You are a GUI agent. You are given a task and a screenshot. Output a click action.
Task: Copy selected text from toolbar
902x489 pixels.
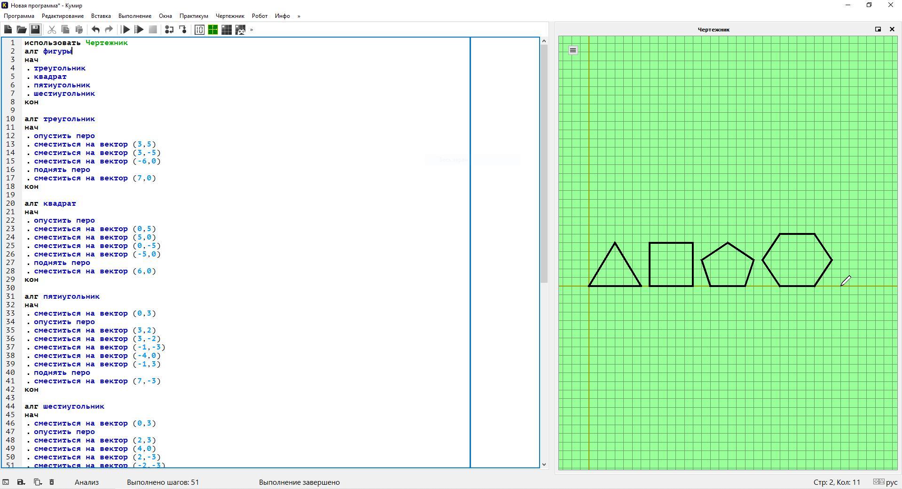coord(65,30)
